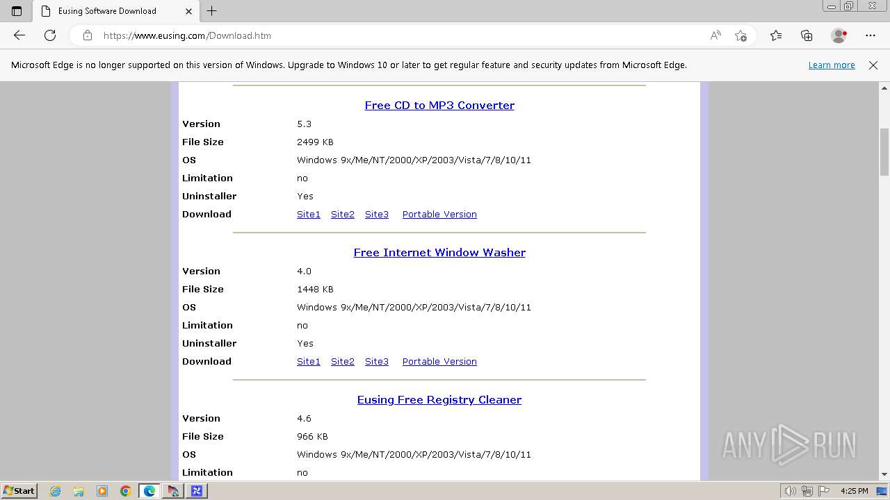Launch Internet Explorer from taskbar
890x500 pixels.
click(x=55, y=491)
